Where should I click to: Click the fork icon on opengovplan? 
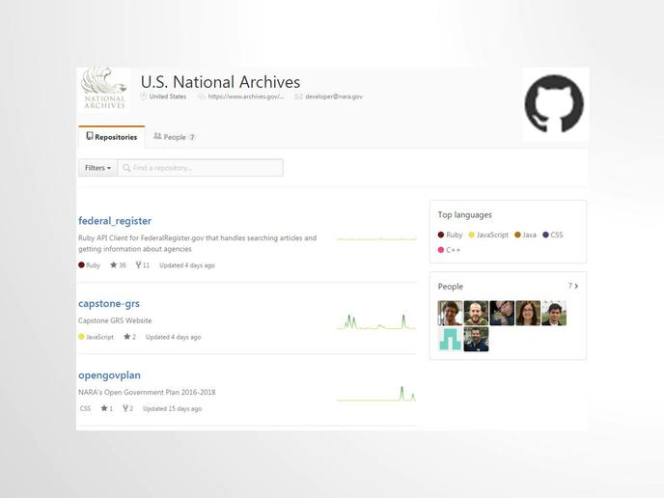(x=125, y=408)
